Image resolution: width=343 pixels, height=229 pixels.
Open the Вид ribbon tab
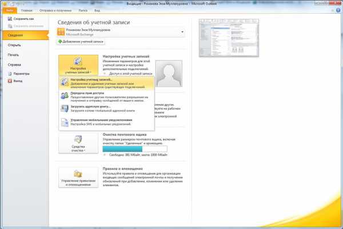tap(97, 10)
